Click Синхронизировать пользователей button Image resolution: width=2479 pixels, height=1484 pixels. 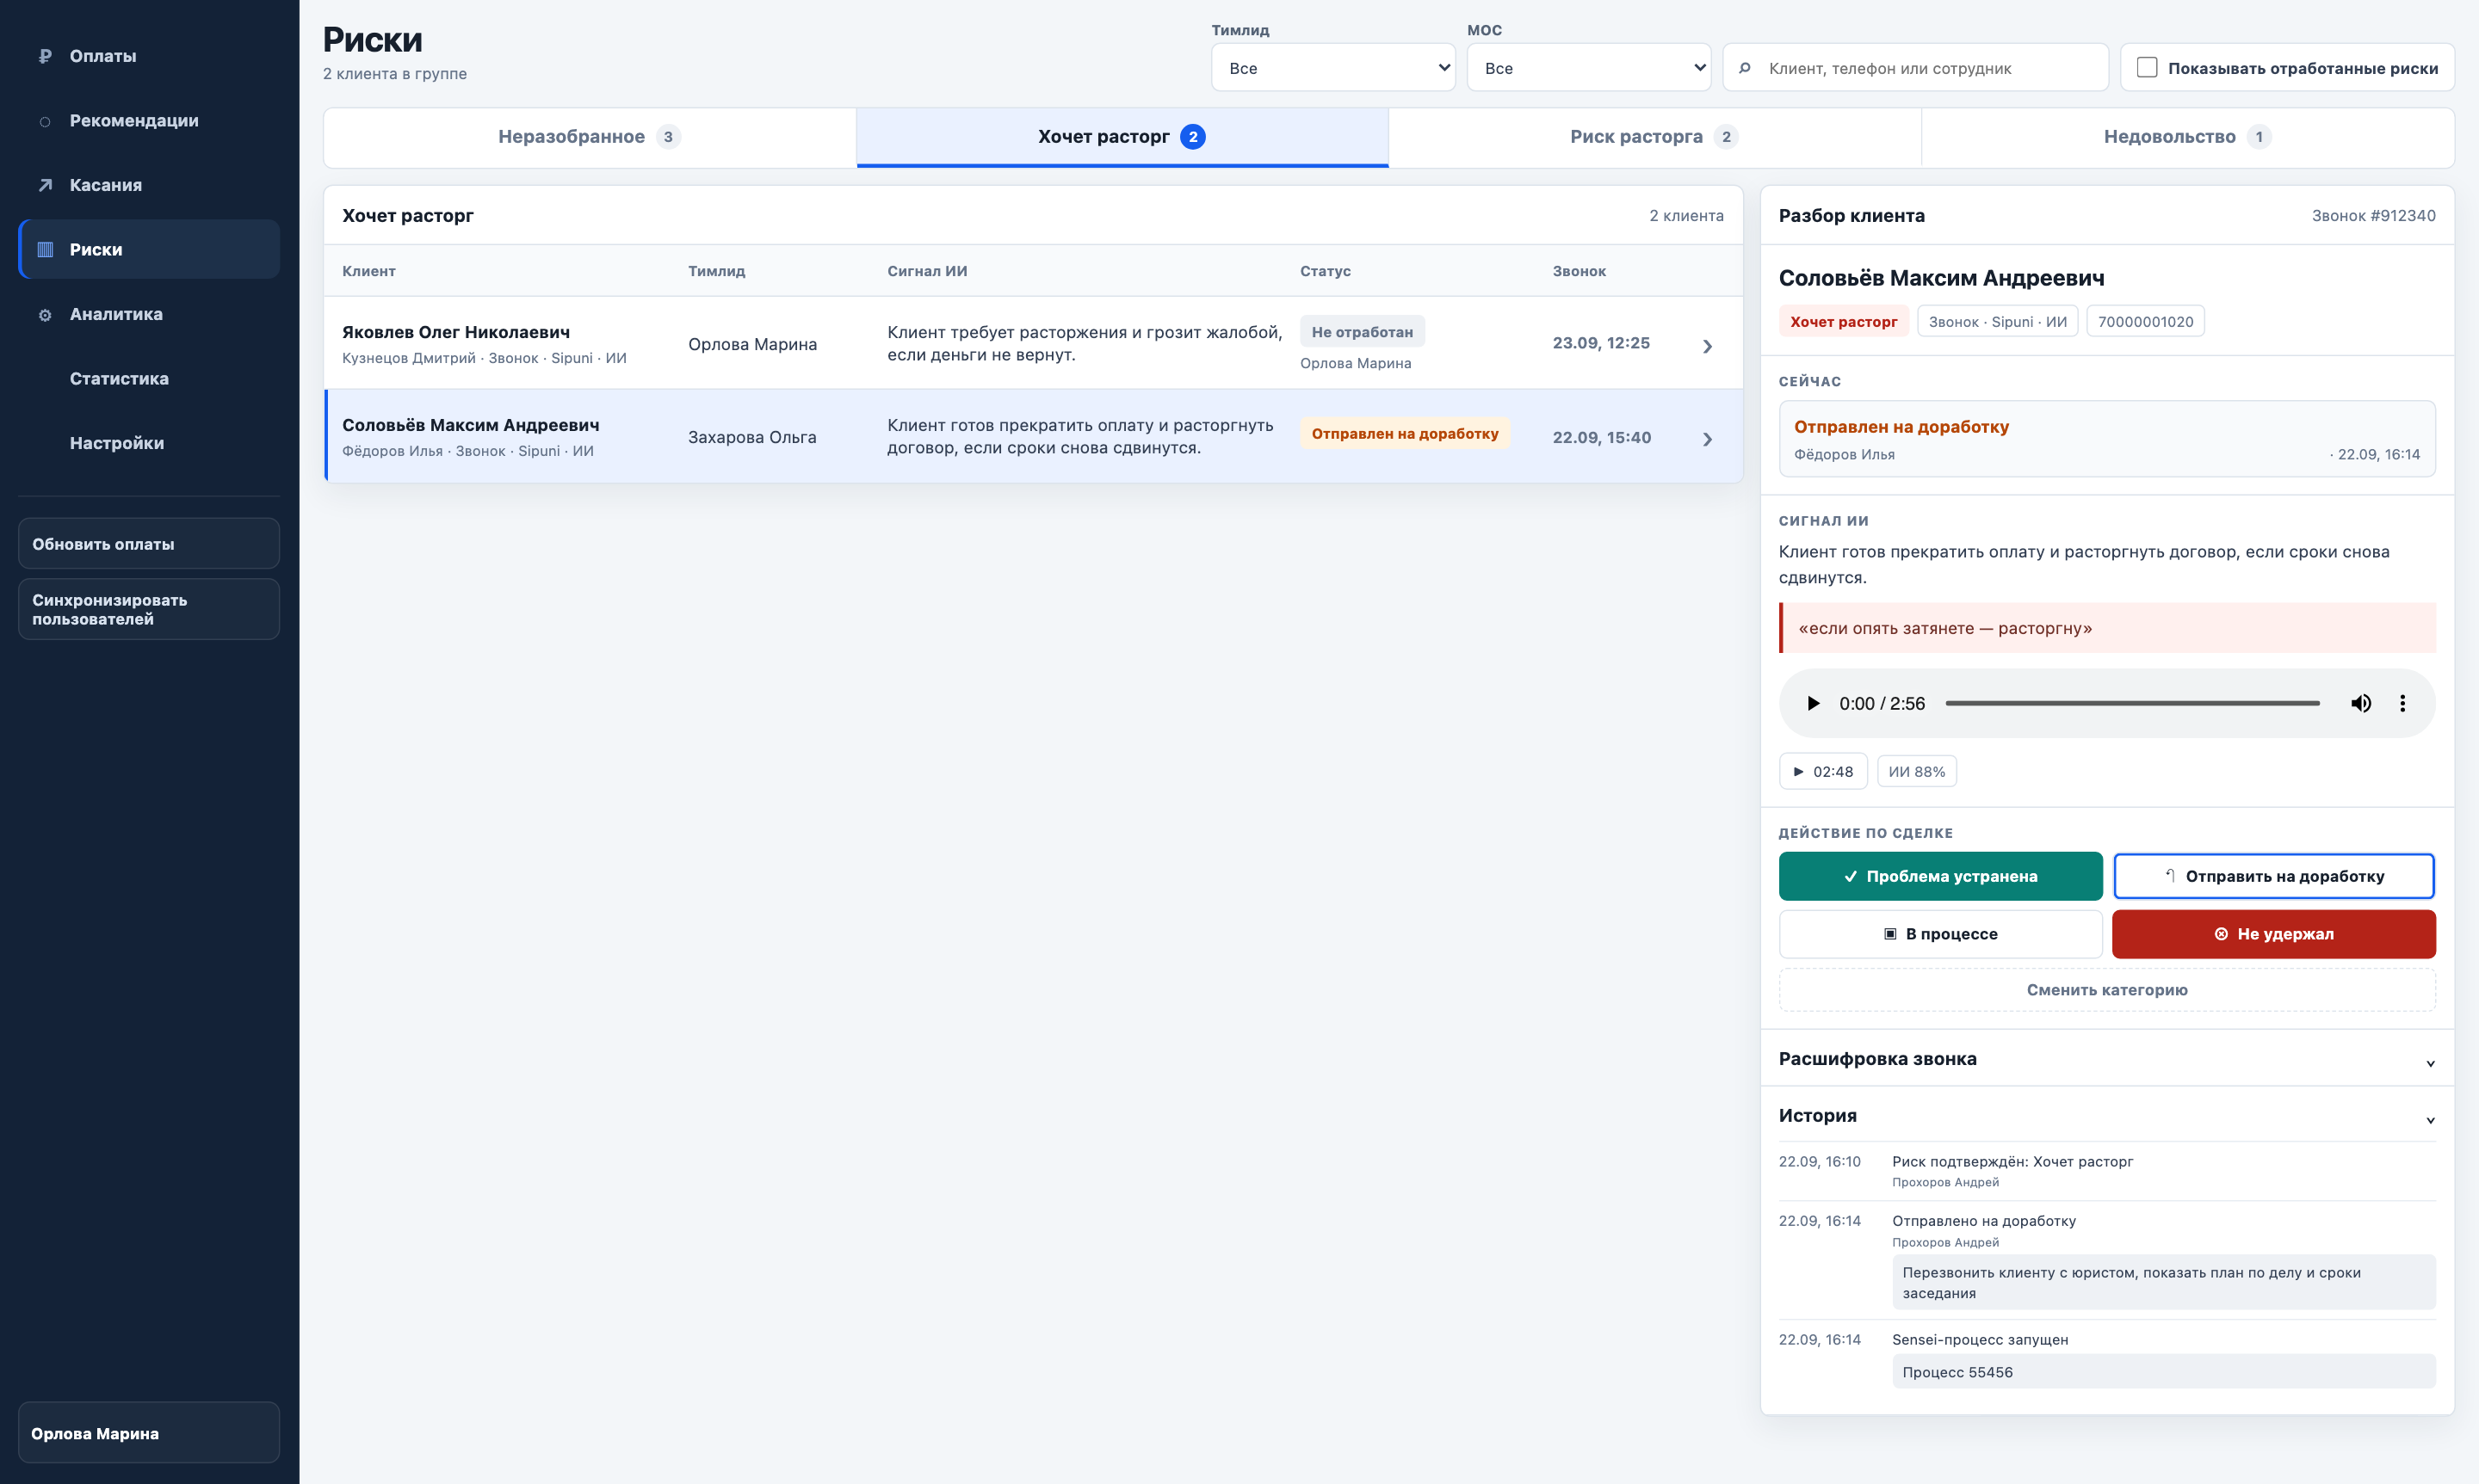click(148, 609)
